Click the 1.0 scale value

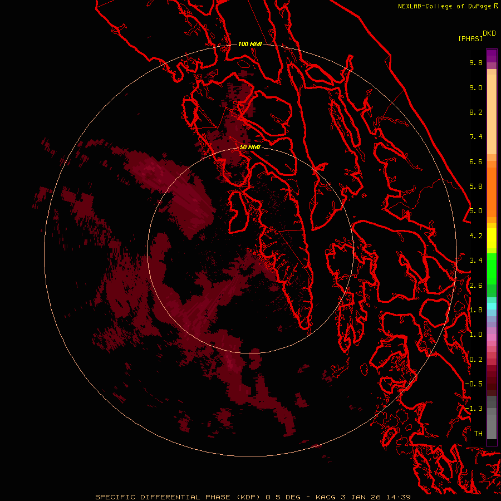(476, 335)
